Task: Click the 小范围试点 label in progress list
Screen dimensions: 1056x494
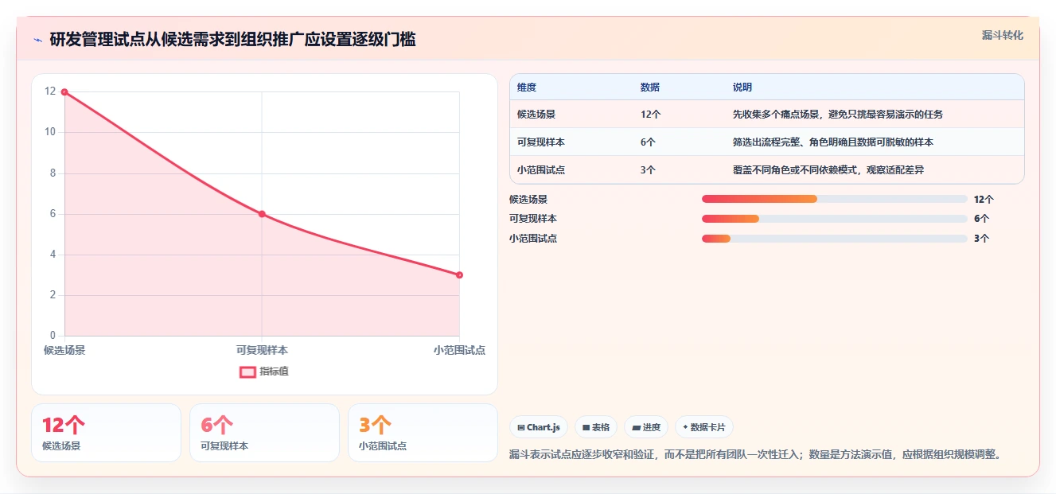Action: (x=533, y=239)
